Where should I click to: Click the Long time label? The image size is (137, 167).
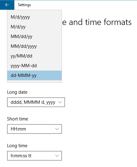click(17, 146)
